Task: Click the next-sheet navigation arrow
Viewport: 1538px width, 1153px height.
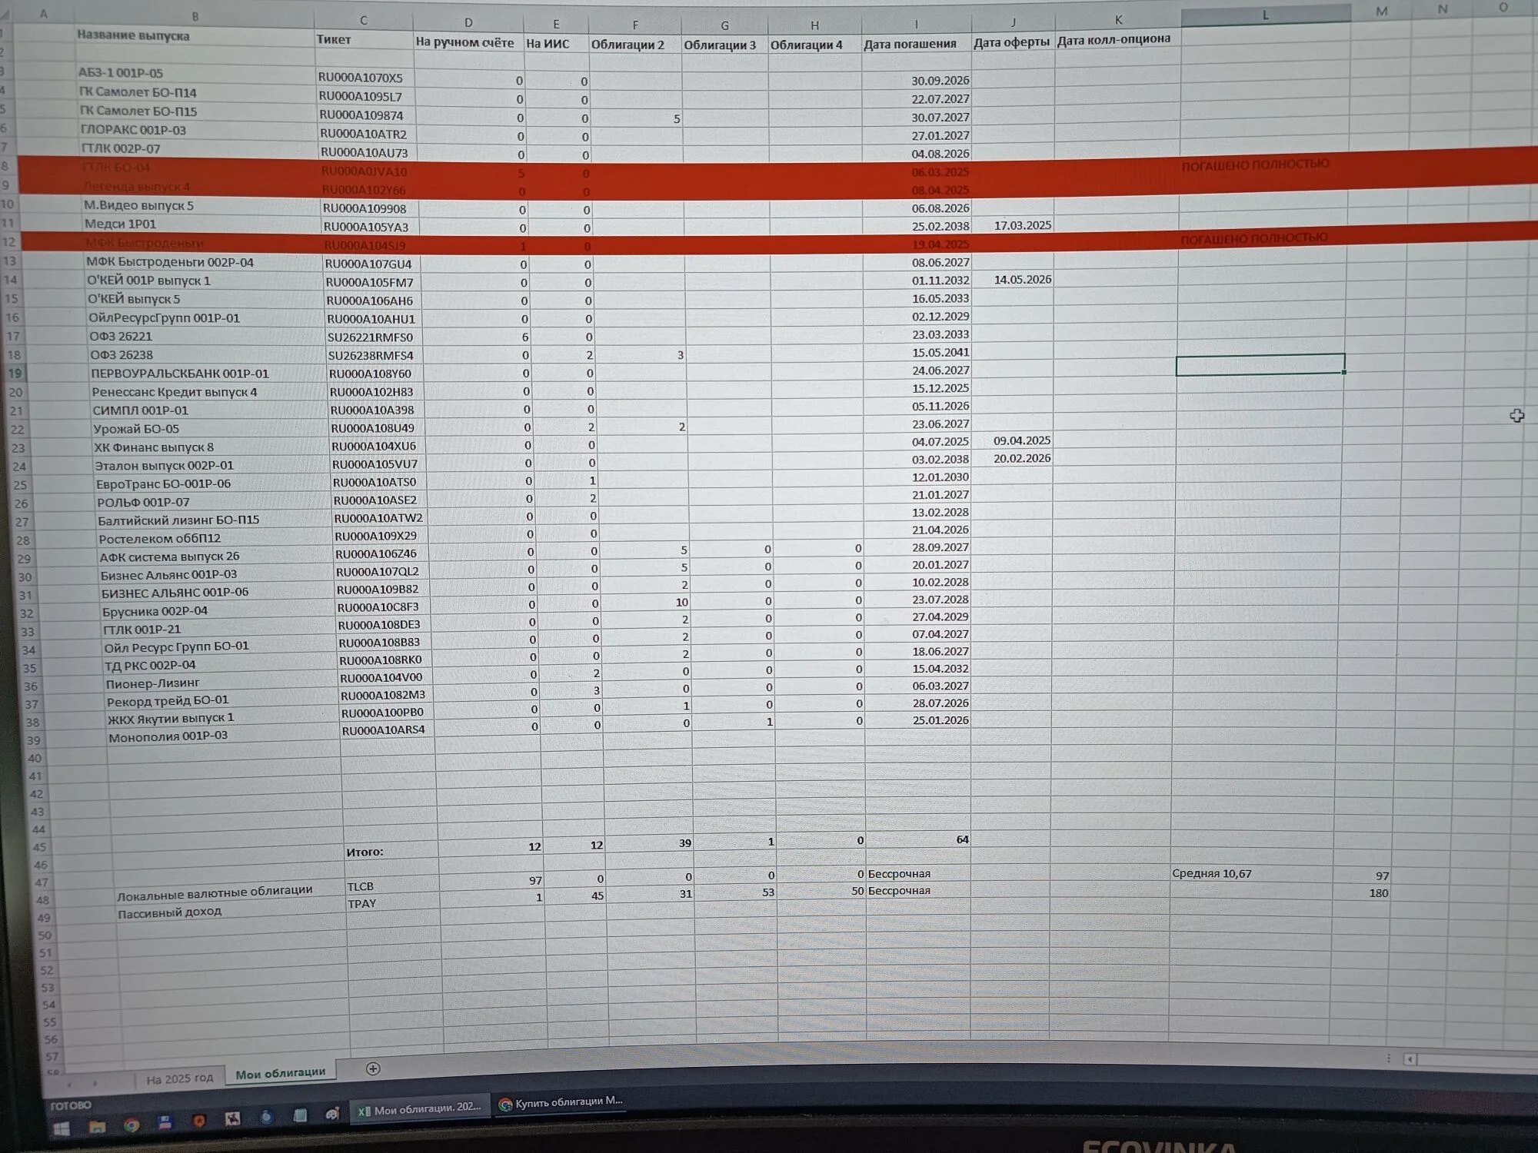Action: pos(95,1083)
